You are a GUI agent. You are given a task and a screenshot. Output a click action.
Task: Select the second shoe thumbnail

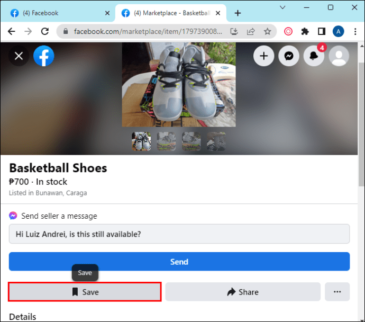click(x=166, y=141)
